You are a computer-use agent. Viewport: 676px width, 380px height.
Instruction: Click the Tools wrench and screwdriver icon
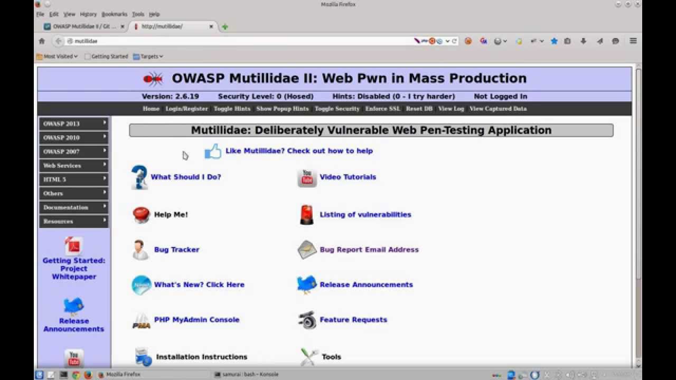(x=309, y=357)
